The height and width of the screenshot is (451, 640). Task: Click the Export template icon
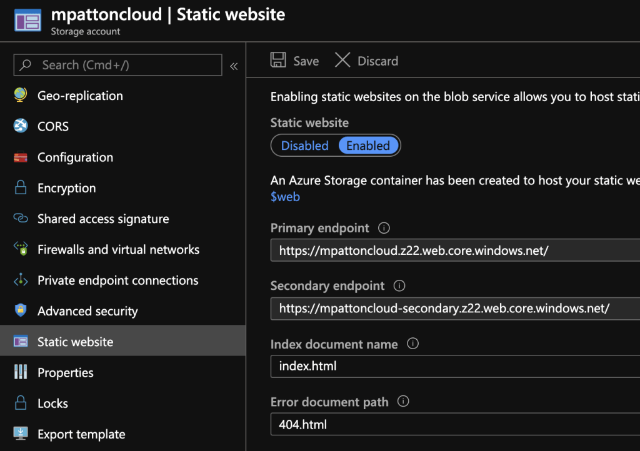click(21, 434)
